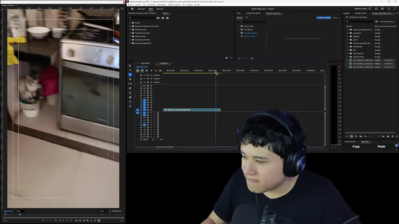Click the timeline horizontal zoom scroll bar

pyautogui.click(x=165, y=147)
